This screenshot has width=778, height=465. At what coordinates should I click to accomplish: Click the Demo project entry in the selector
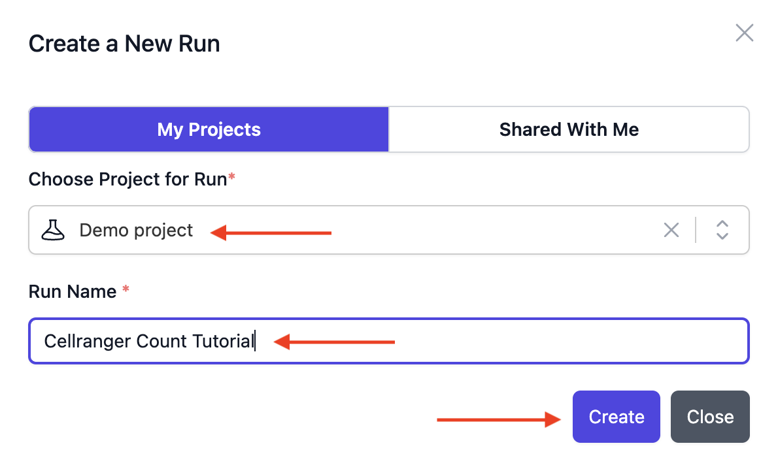[x=135, y=230]
